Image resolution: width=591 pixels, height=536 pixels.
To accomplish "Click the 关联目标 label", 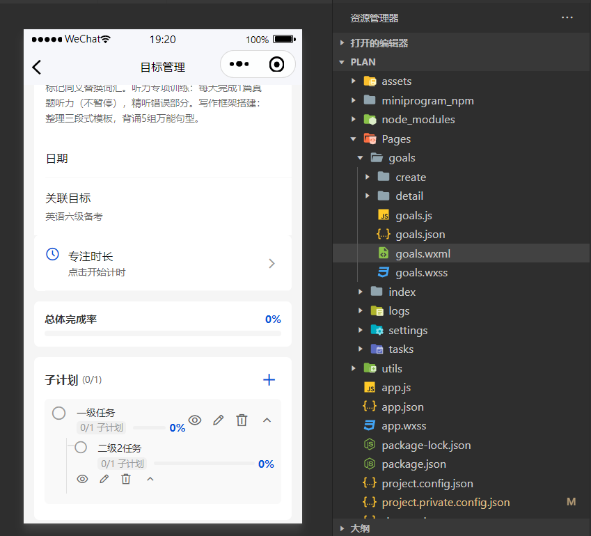I will tap(68, 198).
